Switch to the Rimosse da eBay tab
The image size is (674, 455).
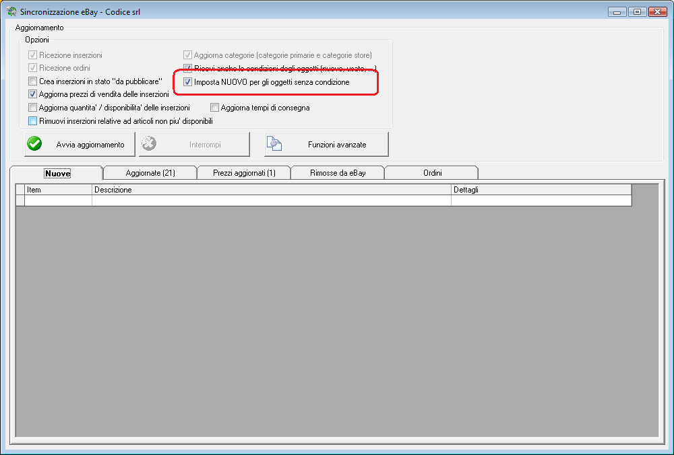(338, 173)
